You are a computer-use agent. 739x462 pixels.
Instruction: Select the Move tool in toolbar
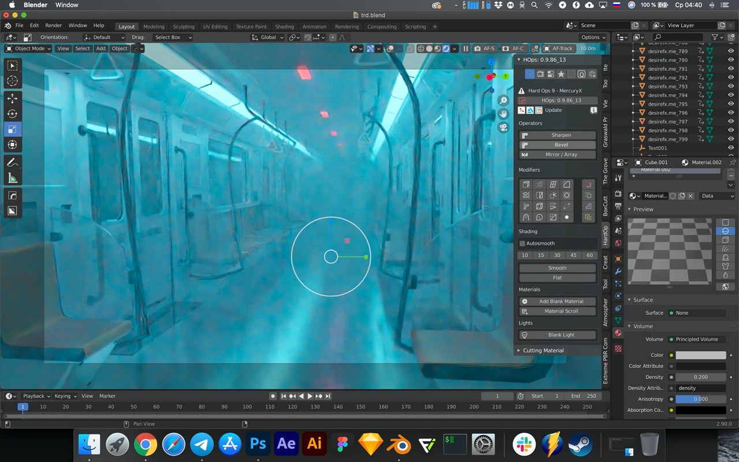pyautogui.click(x=13, y=98)
